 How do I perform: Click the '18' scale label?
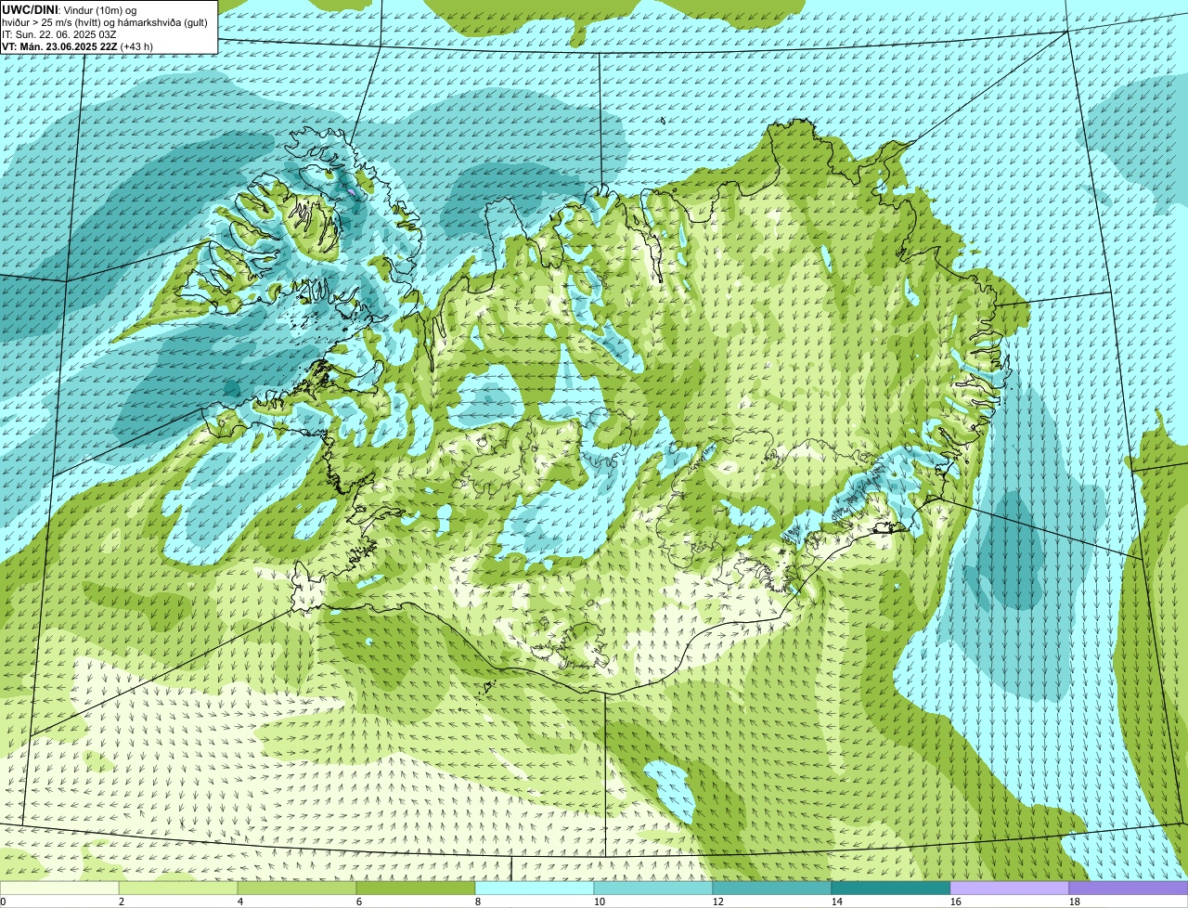click(x=1075, y=902)
